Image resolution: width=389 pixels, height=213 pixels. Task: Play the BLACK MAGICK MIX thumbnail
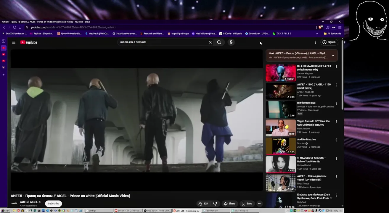280,72
